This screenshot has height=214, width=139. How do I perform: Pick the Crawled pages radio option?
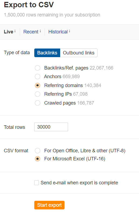tap(38, 103)
